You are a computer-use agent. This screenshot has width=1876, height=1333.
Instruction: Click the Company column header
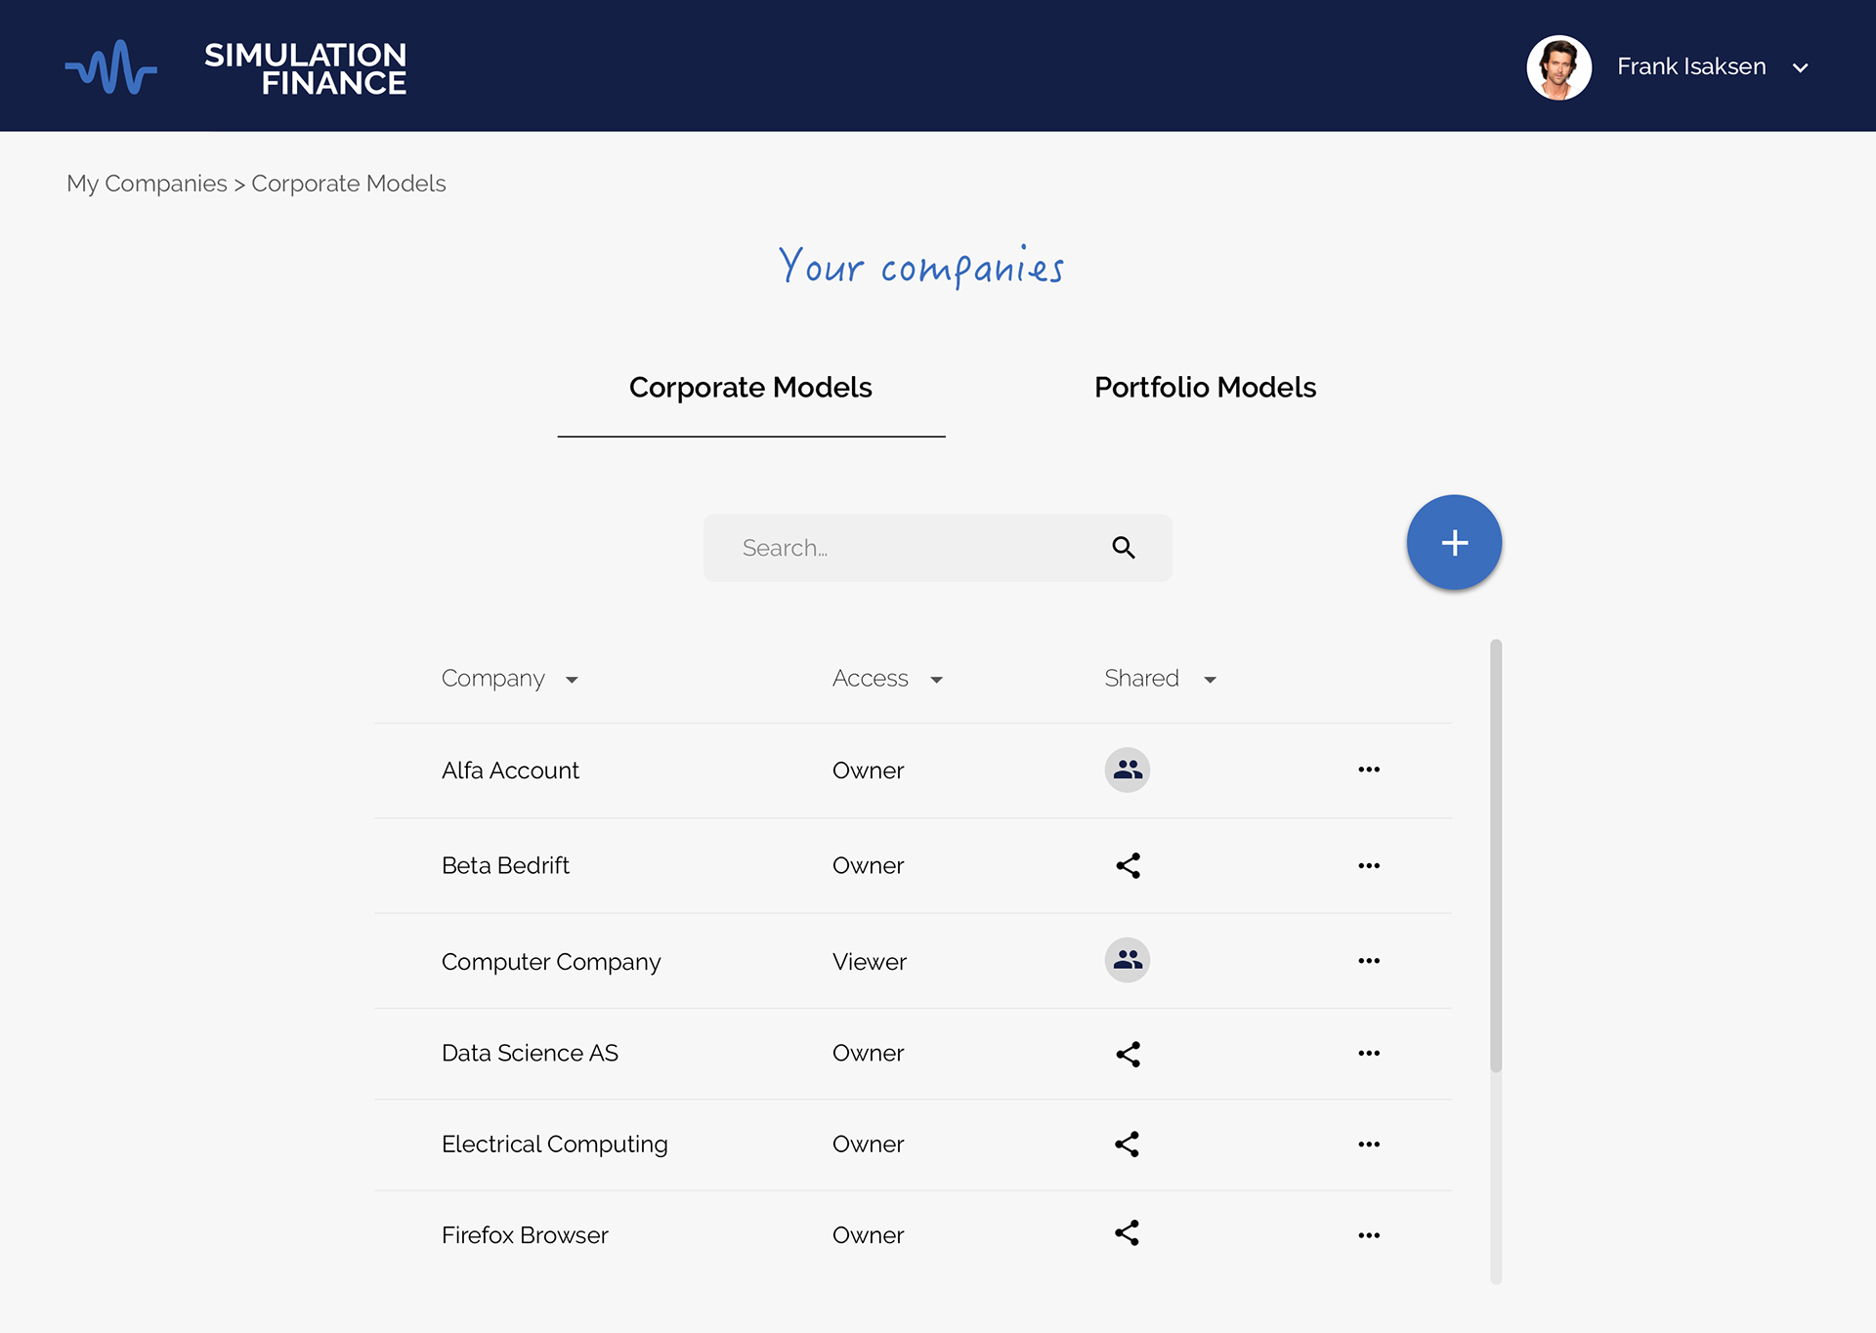(493, 679)
